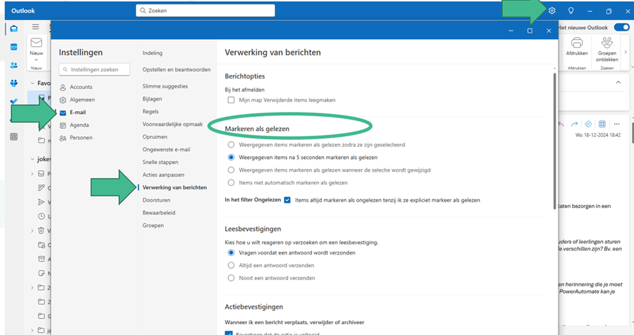The width and height of the screenshot is (634, 335).
Task: Click the archive box folder icon
Action: click(41, 259)
